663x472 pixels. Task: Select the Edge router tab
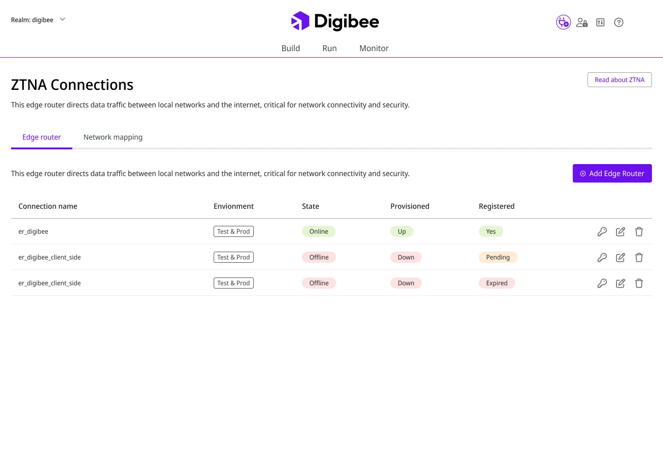click(41, 137)
